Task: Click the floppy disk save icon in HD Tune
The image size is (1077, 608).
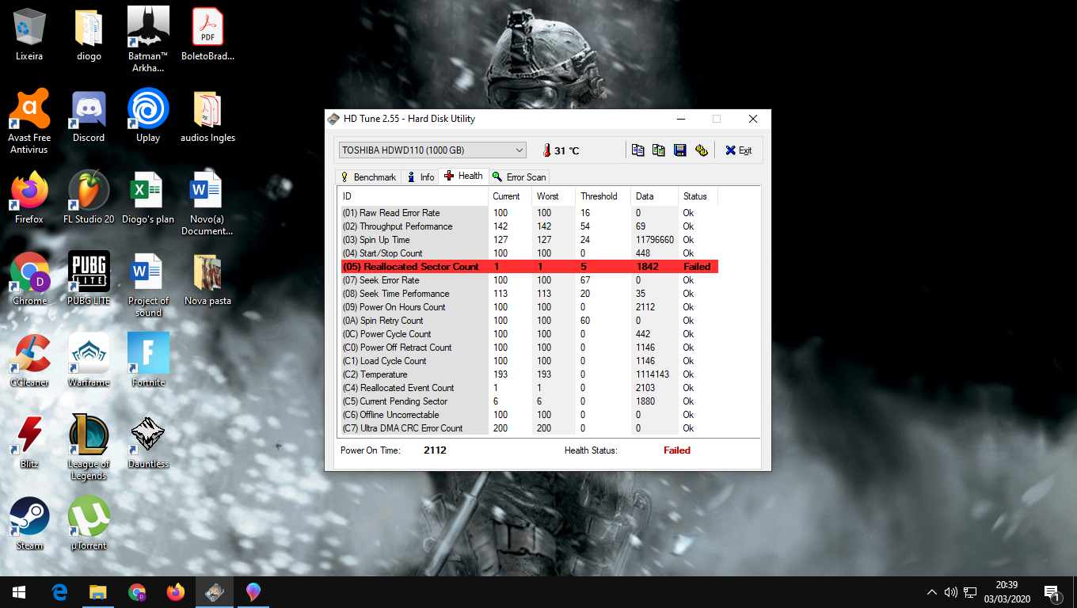Action: click(679, 150)
